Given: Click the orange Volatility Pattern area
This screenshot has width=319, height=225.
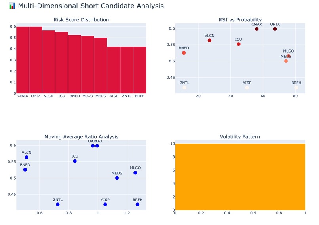Looking at the screenshot, I should click(x=240, y=177).
